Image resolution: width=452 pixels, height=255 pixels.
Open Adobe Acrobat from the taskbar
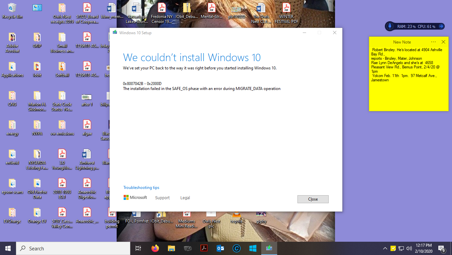point(204,248)
